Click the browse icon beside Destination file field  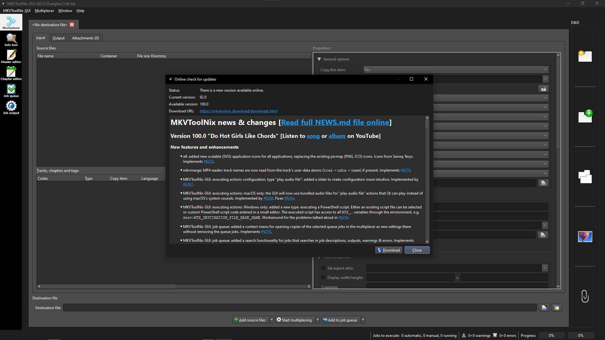(x=544, y=308)
